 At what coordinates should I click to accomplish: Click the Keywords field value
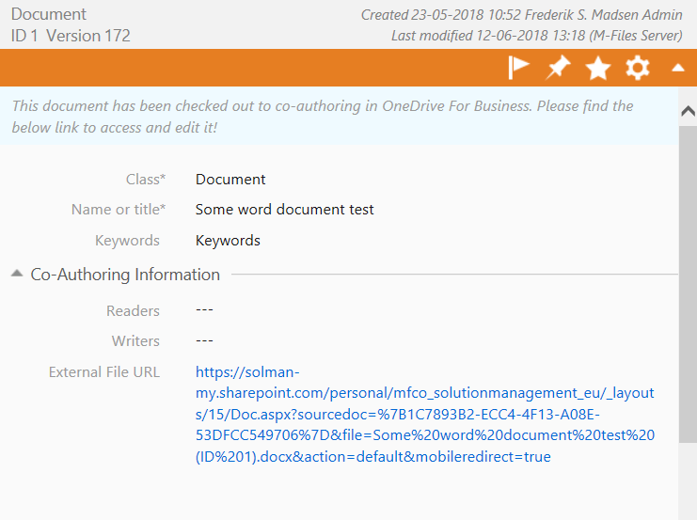coord(228,241)
